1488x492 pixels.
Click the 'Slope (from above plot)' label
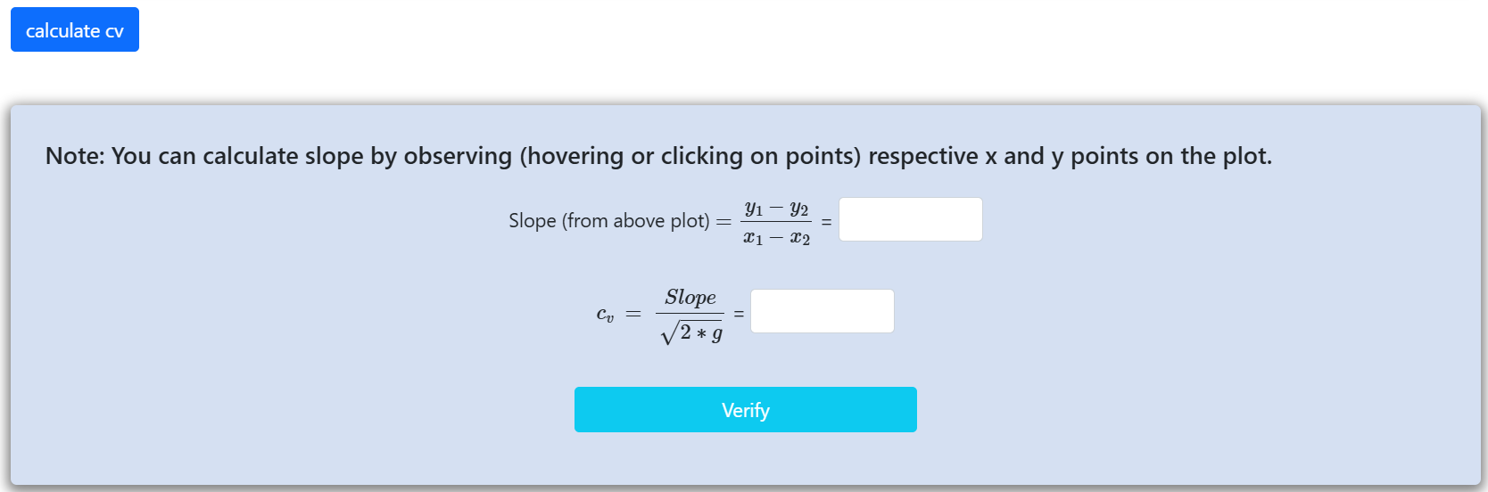(608, 221)
